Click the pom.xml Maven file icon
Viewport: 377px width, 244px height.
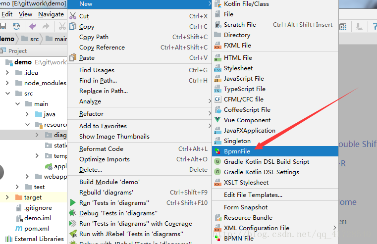pyautogui.click(x=19, y=229)
